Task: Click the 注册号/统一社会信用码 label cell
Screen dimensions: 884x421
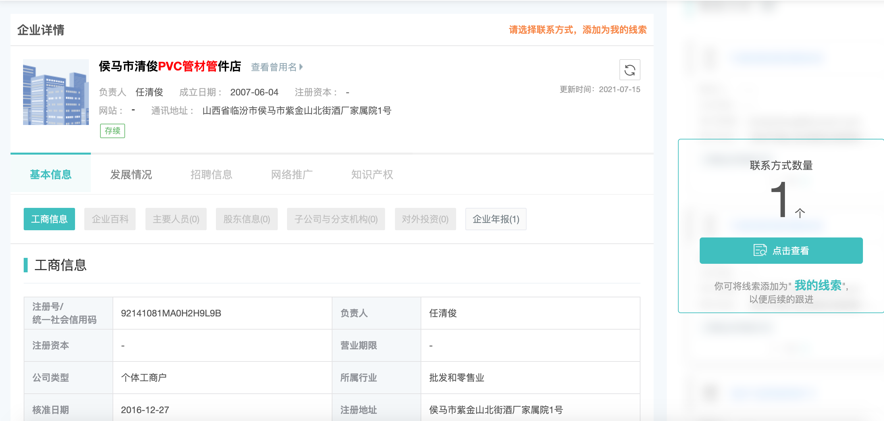Action: (x=69, y=313)
